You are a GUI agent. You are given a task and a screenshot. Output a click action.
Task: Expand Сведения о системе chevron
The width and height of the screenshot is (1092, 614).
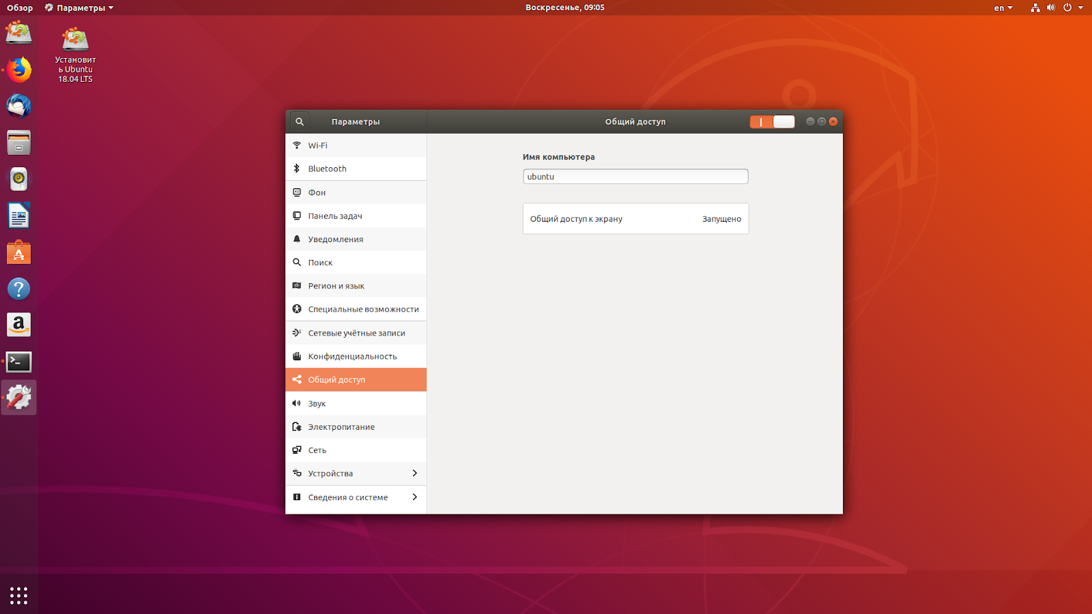click(414, 497)
